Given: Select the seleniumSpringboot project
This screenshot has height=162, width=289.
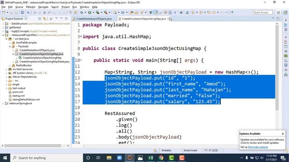Looking at the screenshot, I should click(20, 103).
